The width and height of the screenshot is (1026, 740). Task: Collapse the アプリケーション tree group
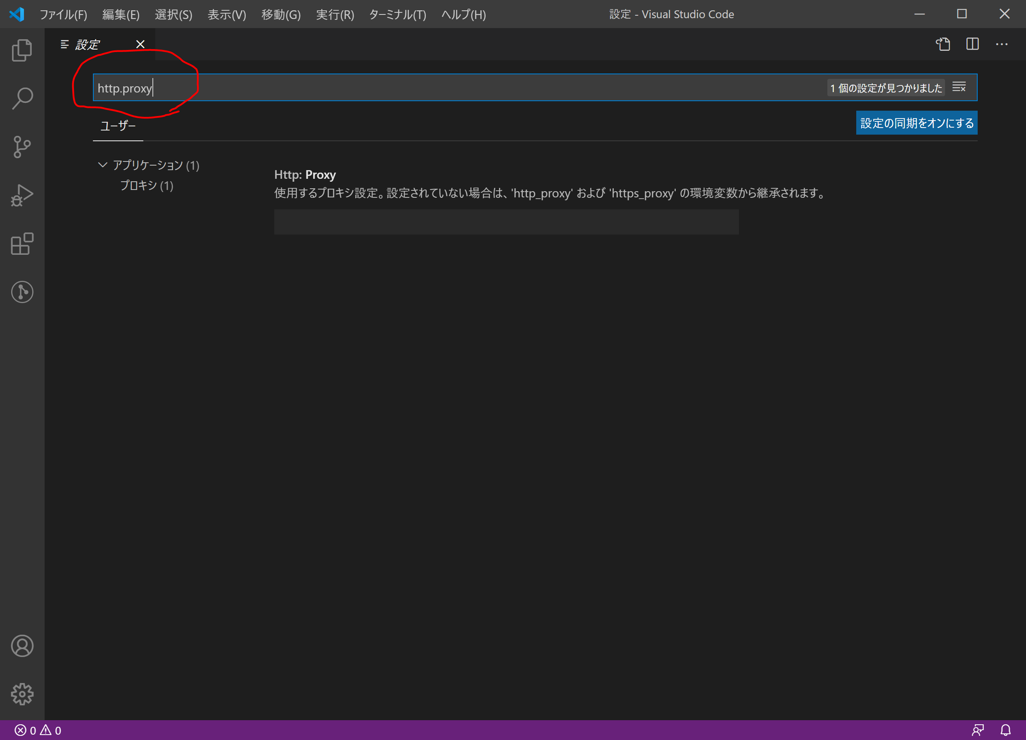point(103,165)
